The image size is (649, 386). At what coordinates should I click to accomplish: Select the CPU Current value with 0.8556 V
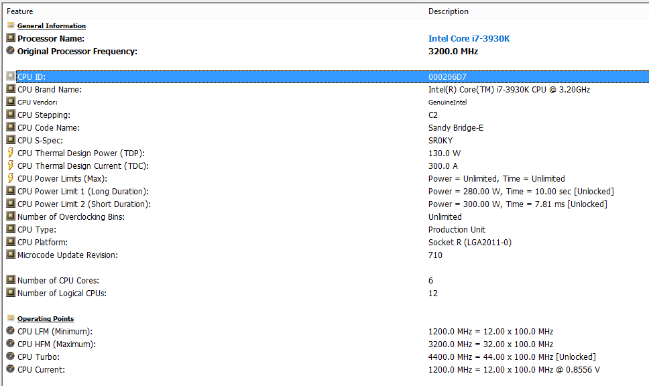pos(514,370)
